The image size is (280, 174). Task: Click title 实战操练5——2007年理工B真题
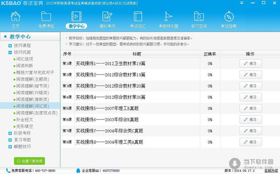[x=107, y=109]
